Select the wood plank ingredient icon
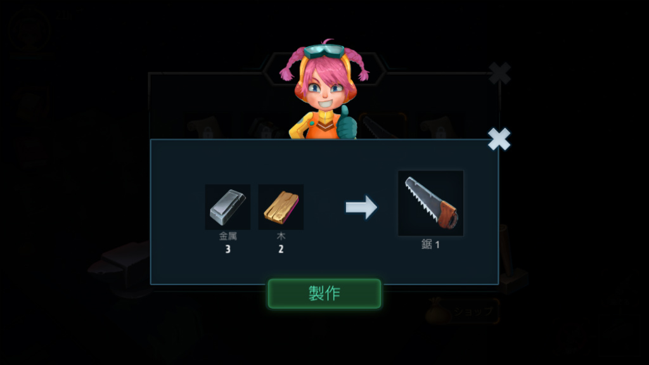 [281, 207]
